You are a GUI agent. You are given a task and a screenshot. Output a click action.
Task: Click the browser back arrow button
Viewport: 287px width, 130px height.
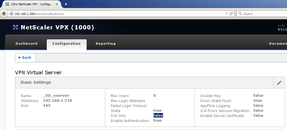pos(4,14)
